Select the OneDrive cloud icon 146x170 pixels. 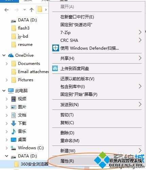[x=11, y=55]
